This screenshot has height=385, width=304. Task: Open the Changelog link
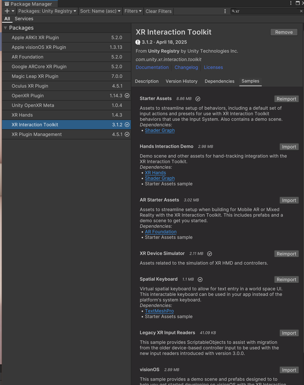click(x=186, y=67)
